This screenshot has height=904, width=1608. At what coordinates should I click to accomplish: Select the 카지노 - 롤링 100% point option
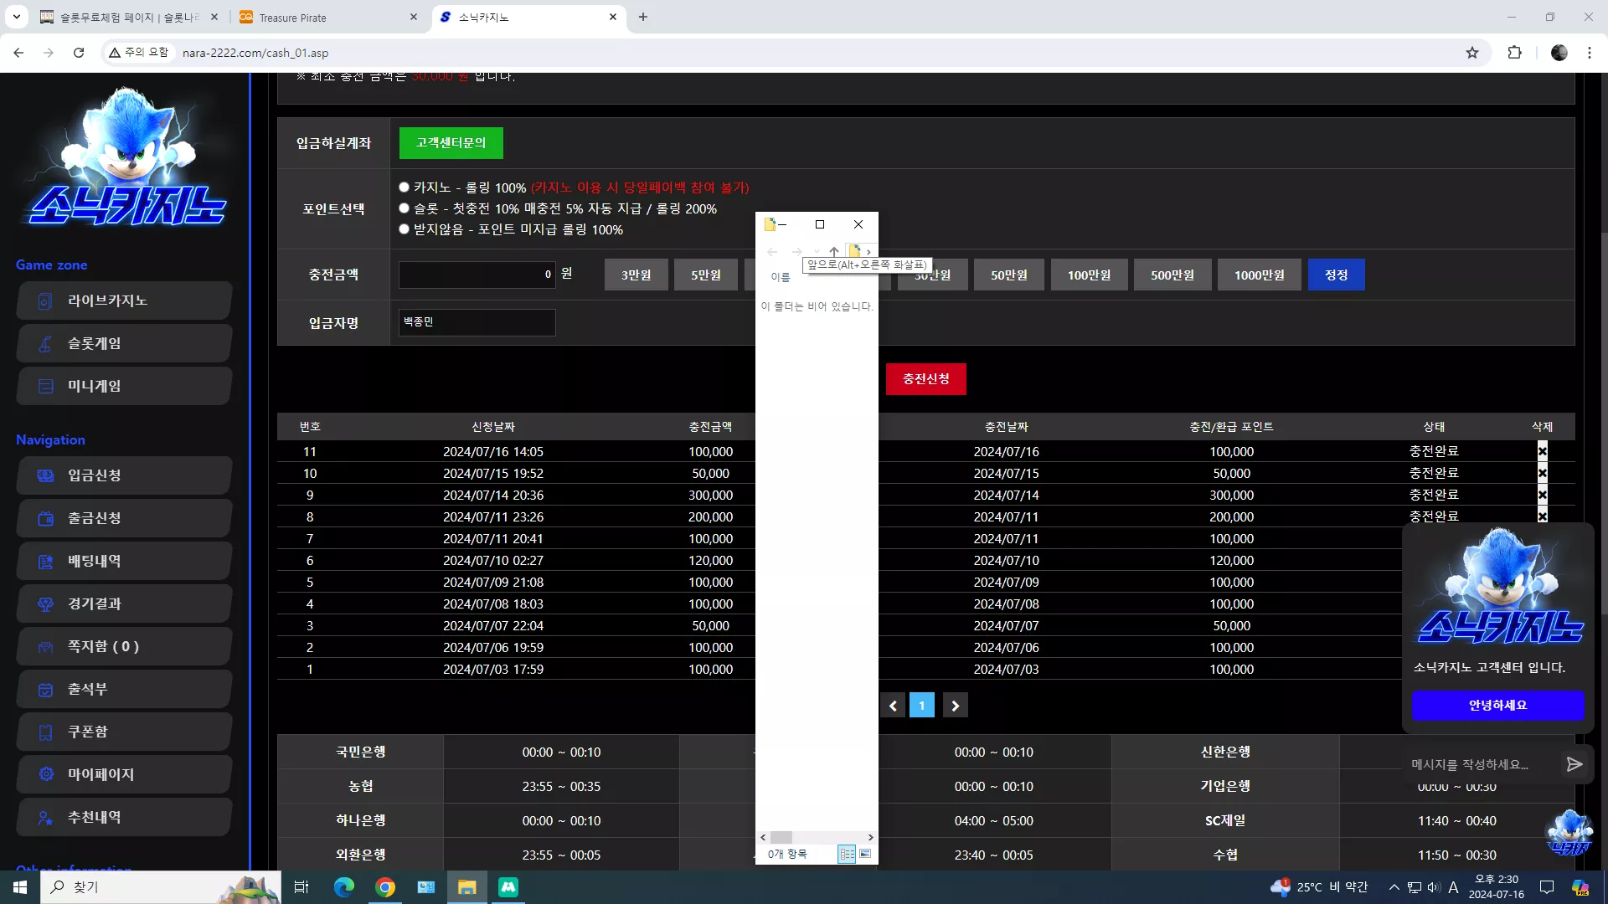coord(405,187)
